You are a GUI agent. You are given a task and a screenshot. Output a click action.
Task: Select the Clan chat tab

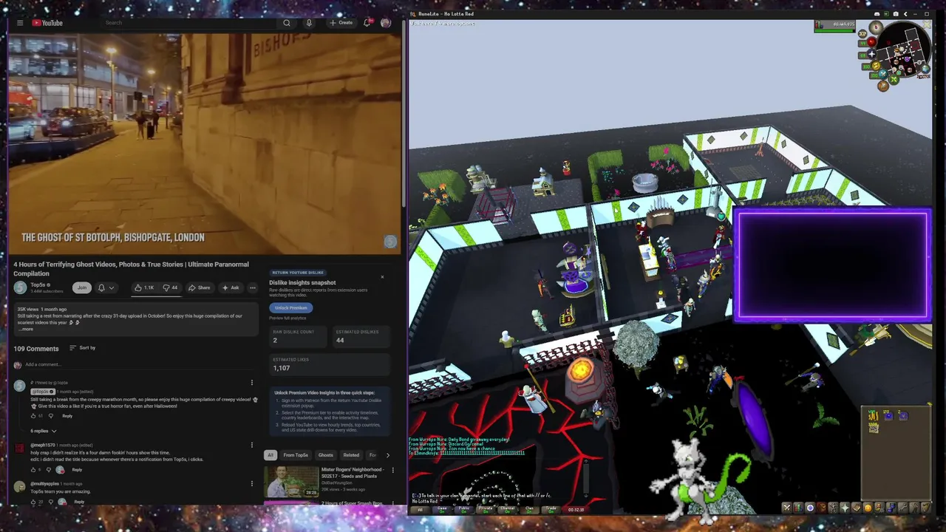(529, 508)
